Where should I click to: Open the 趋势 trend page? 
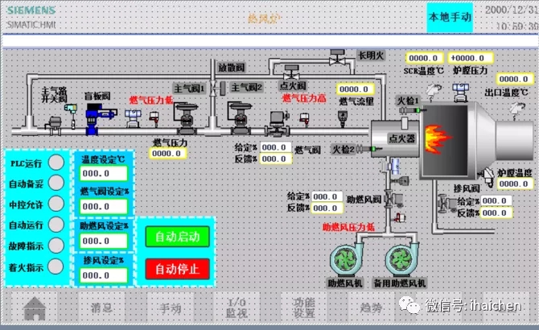[371, 307]
